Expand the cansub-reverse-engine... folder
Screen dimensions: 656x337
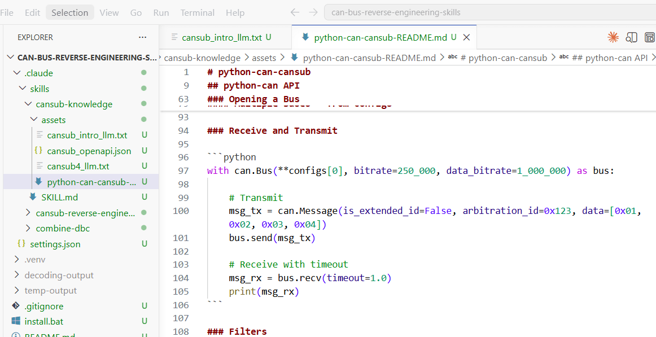pos(28,213)
